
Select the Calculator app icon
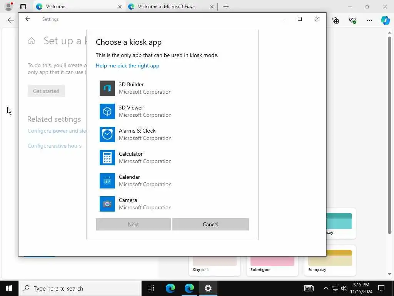(x=107, y=158)
